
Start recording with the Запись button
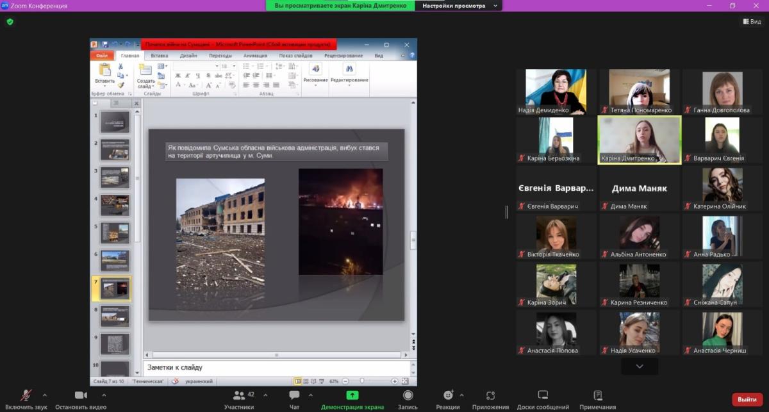[x=408, y=396]
